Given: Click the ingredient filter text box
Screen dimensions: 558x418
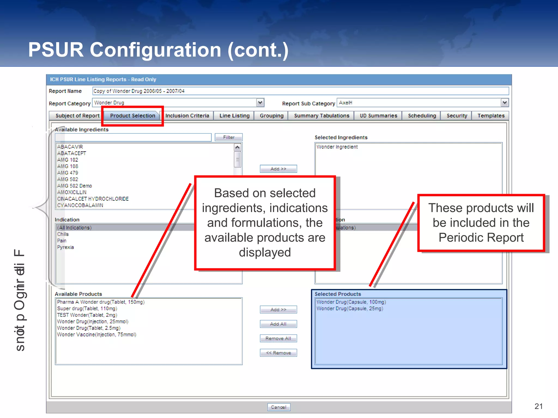Looking at the screenshot, I should [133, 137].
